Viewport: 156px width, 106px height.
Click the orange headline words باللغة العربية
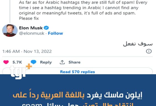pyautogui.click(x=63, y=95)
